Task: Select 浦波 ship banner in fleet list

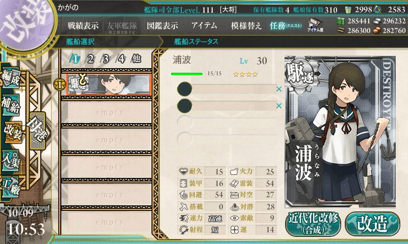Action: coord(109,84)
